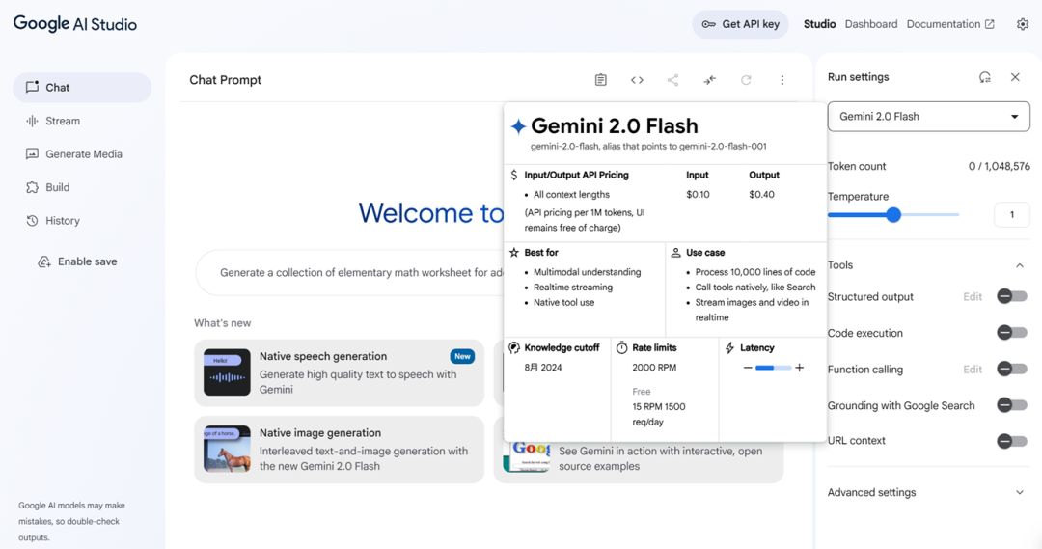Edit Structured output settings

(973, 296)
